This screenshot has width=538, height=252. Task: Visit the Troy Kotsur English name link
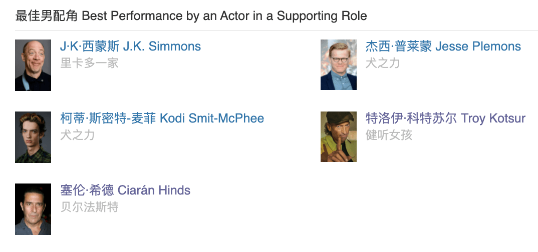[493, 118]
